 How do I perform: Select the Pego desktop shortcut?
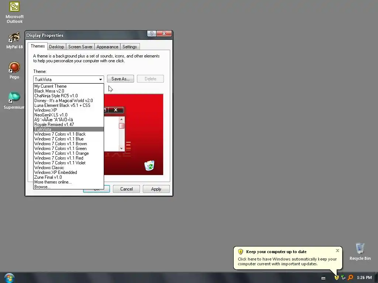coord(14,70)
